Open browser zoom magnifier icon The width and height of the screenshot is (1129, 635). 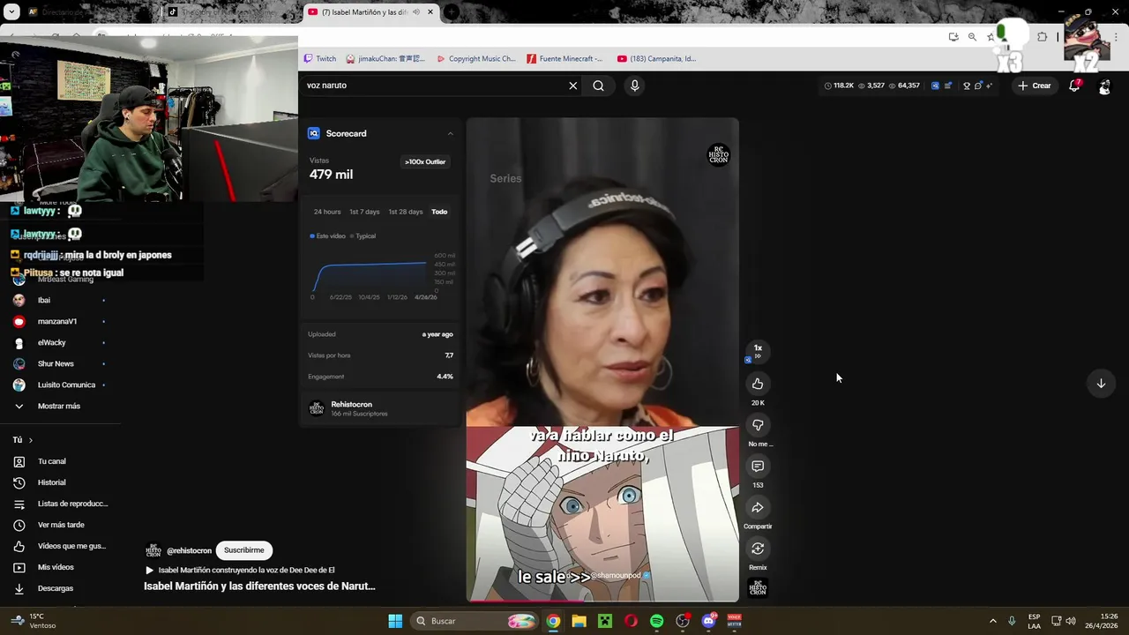[x=972, y=37]
